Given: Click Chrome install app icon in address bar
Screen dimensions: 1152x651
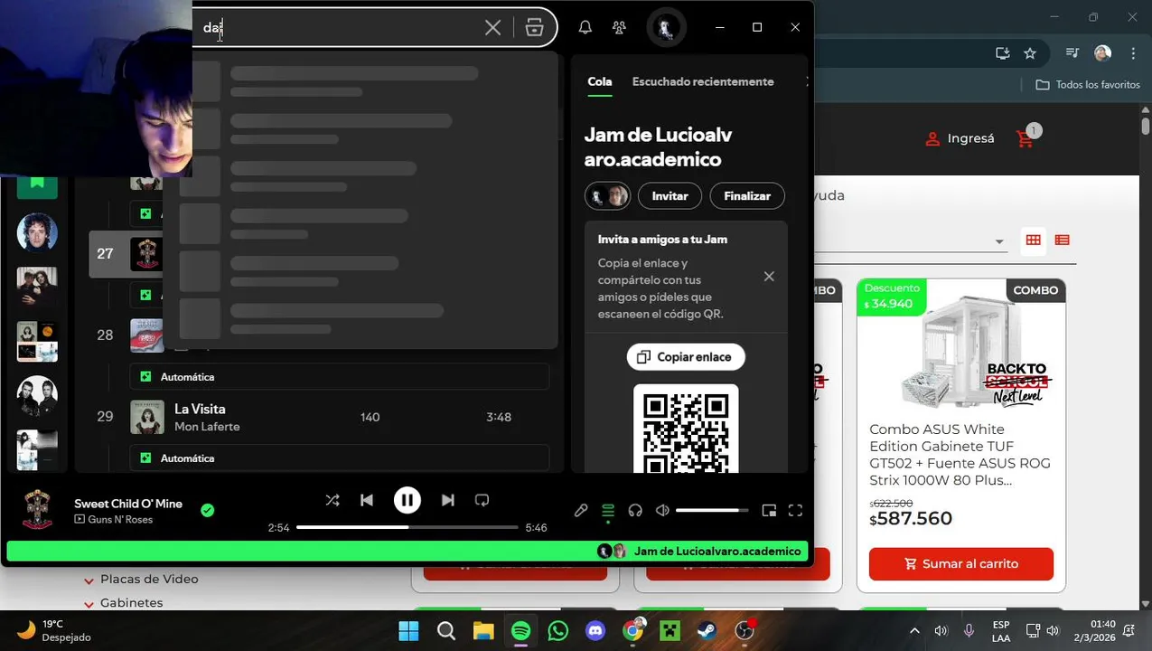Looking at the screenshot, I should click(x=1002, y=53).
